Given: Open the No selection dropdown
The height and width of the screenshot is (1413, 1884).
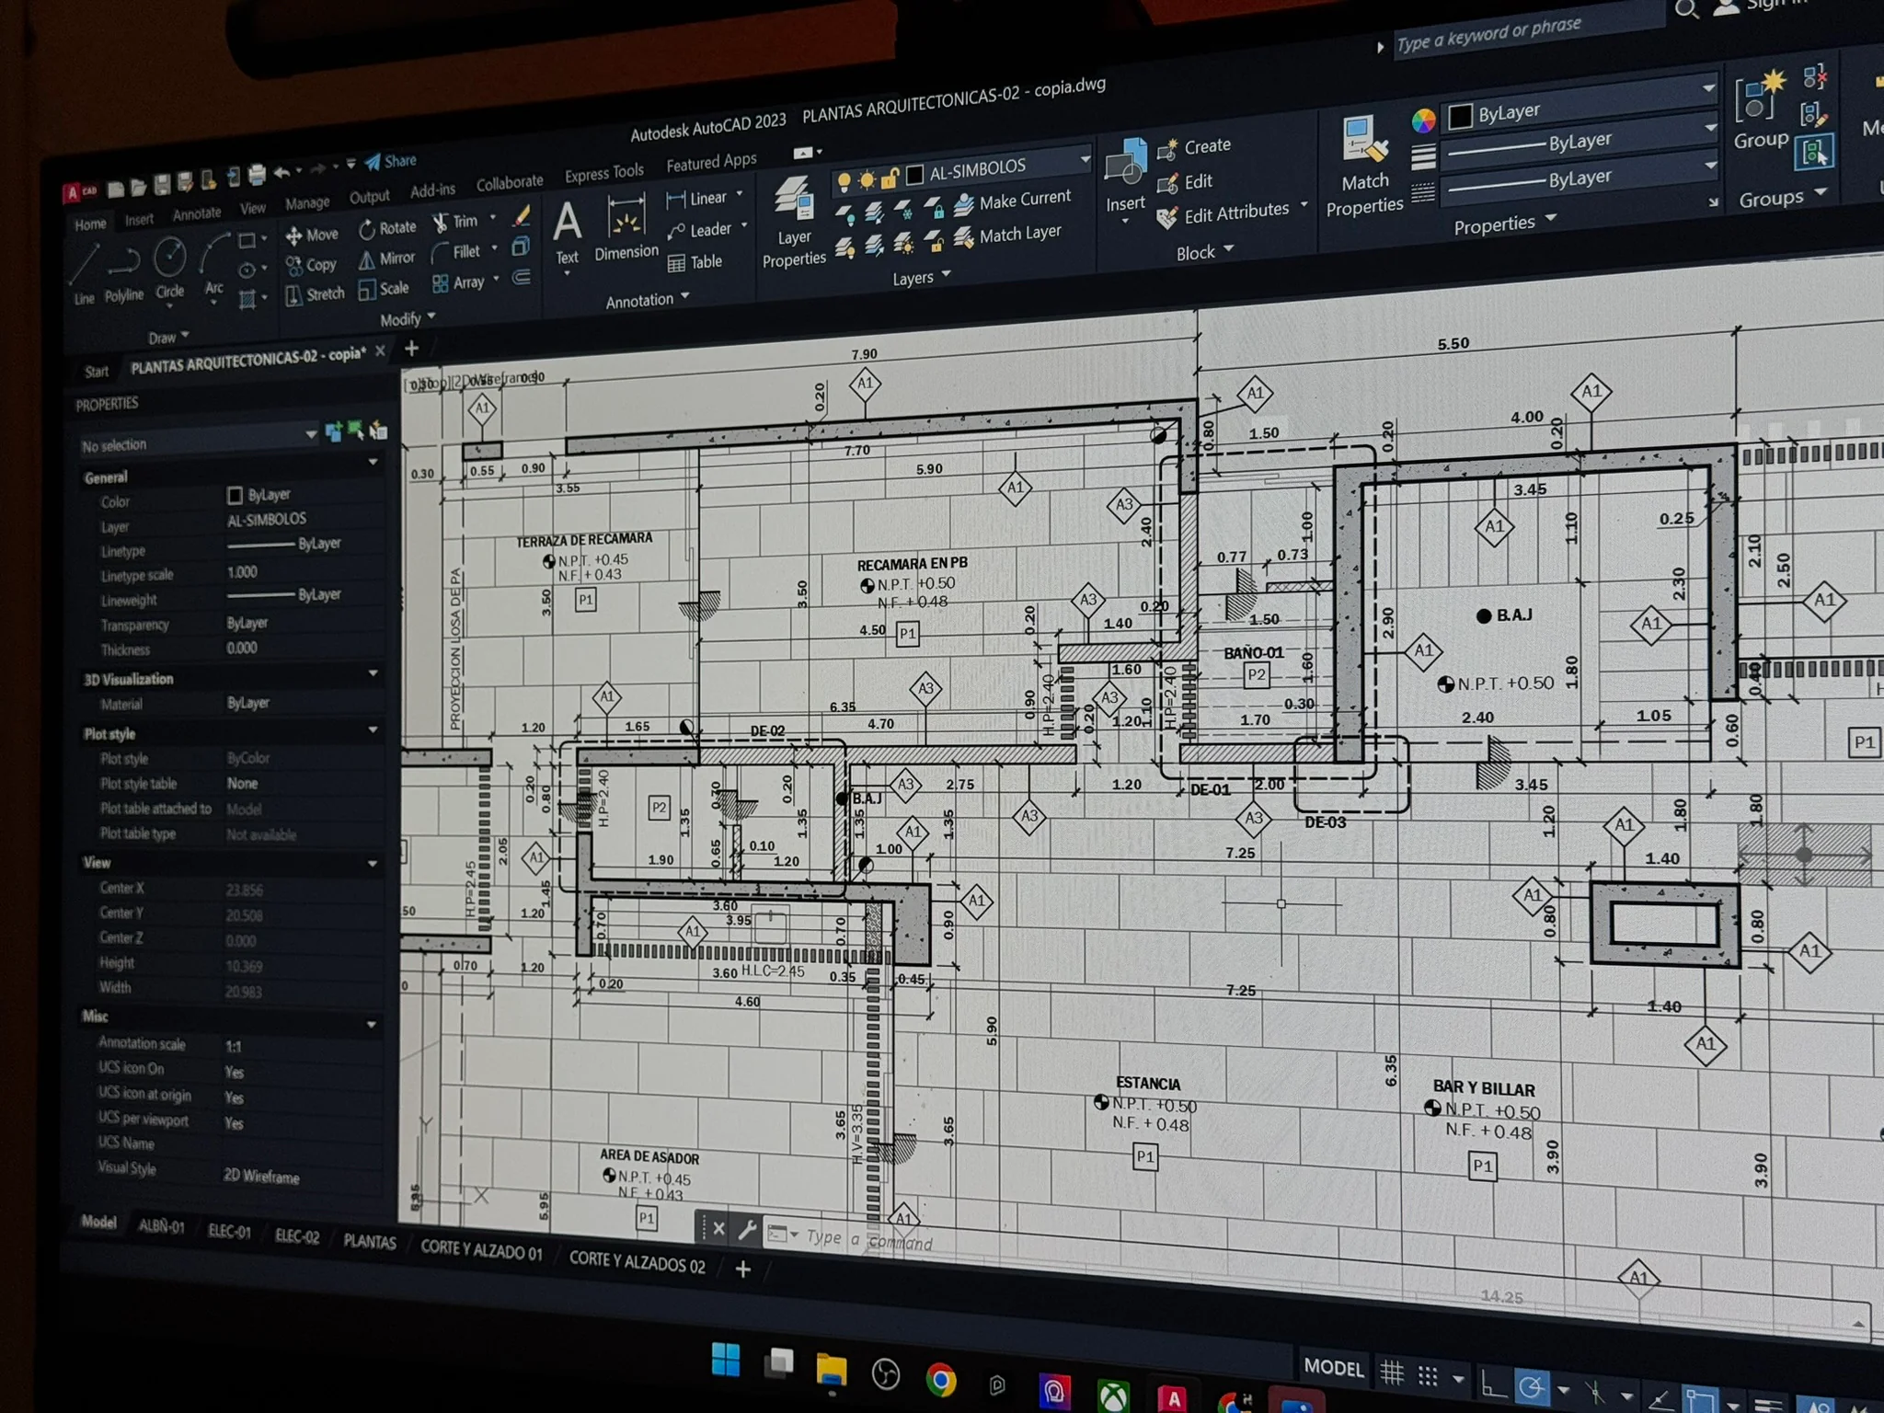Looking at the screenshot, I should click(x=198, y=440).
